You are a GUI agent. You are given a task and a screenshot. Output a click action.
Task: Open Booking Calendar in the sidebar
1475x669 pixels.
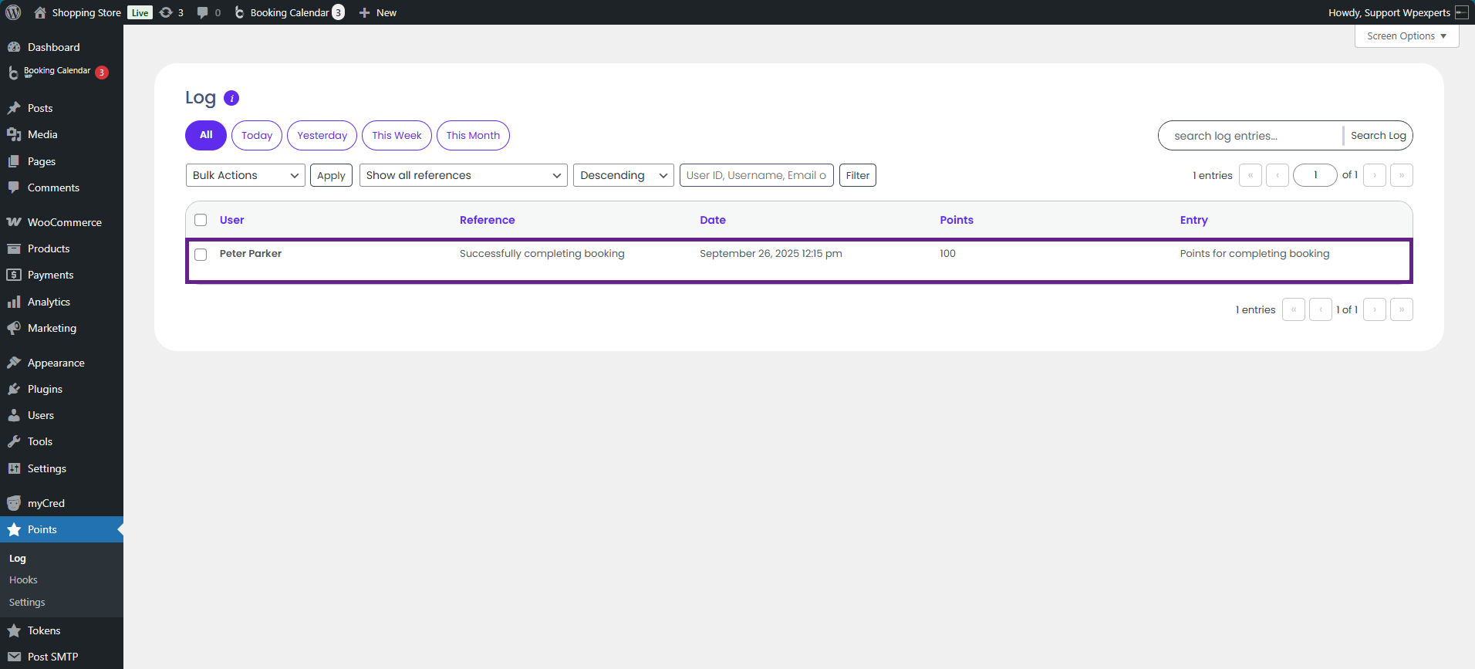(x=57, y=71)
